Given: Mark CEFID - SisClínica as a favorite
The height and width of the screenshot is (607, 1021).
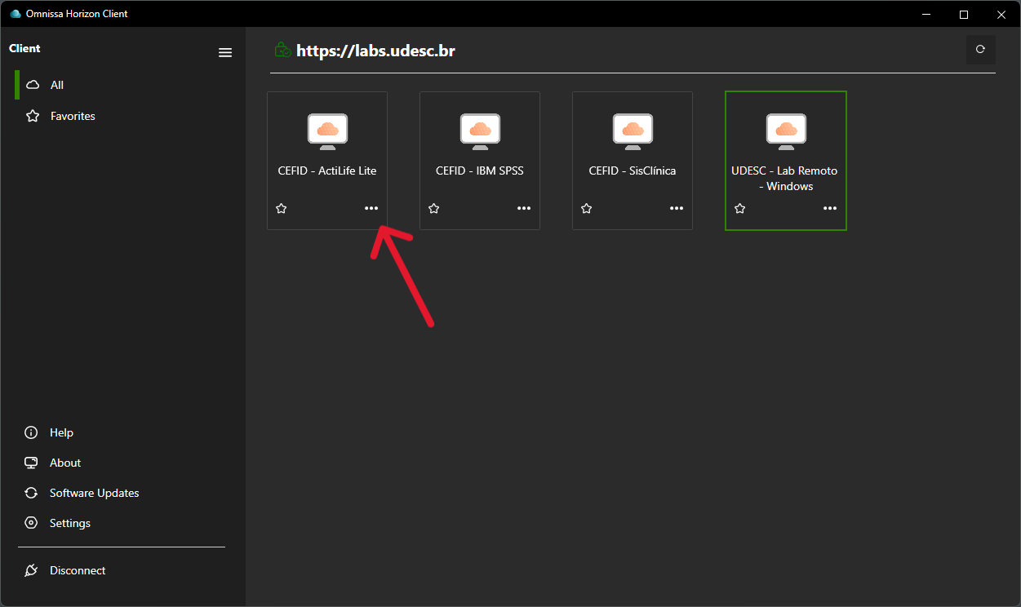Looking at the screenshot, I should pos(587,209).
